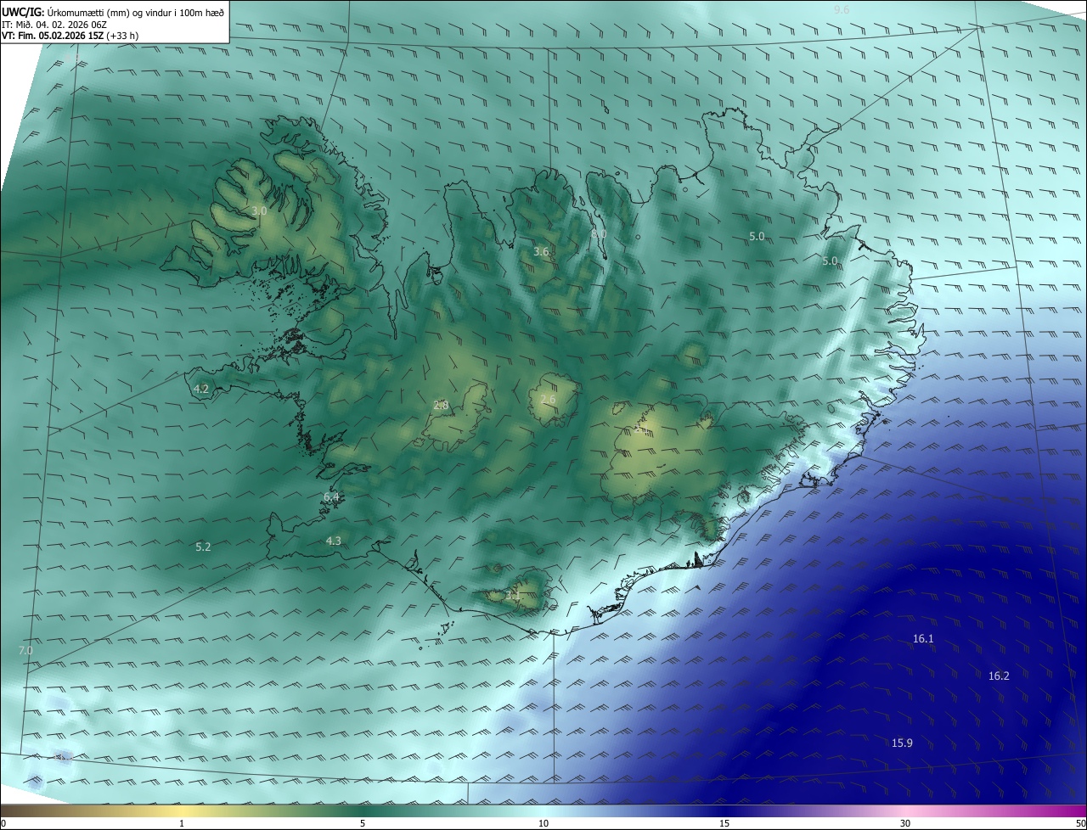Click the 2.8 value label on the map

tap(441, 405)
